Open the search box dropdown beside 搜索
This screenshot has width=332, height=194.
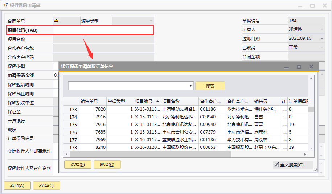point(191,86)
